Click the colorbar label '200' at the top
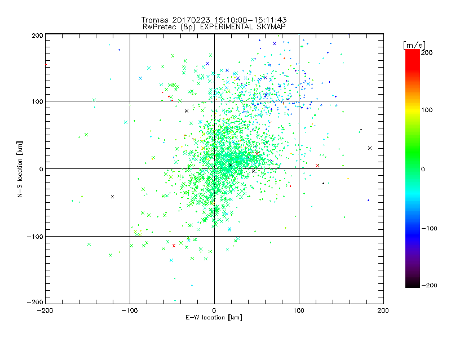Screen dimensions: 451x338 pyautogui.click(x=427, y=52)
